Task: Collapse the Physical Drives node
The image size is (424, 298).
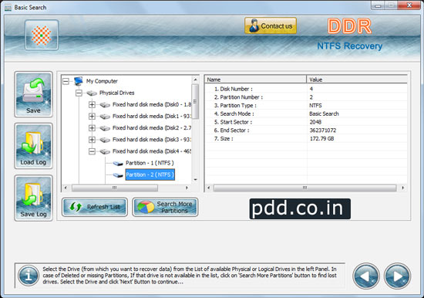Action: point(79,93)
